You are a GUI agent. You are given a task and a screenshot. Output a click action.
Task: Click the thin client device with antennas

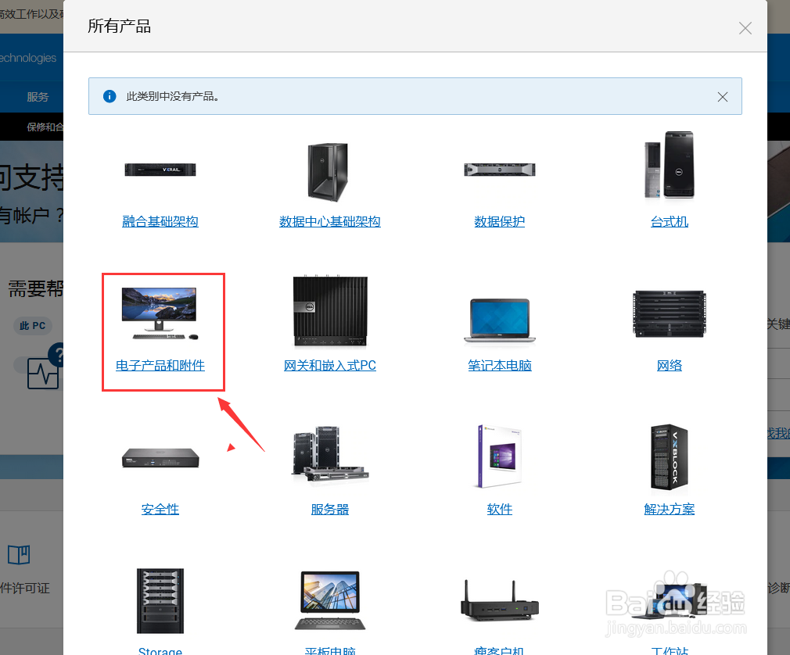click(500, 601)
